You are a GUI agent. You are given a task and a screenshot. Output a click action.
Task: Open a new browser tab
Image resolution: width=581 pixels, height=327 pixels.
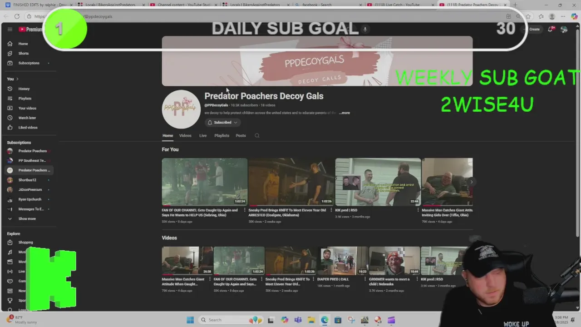515,5
